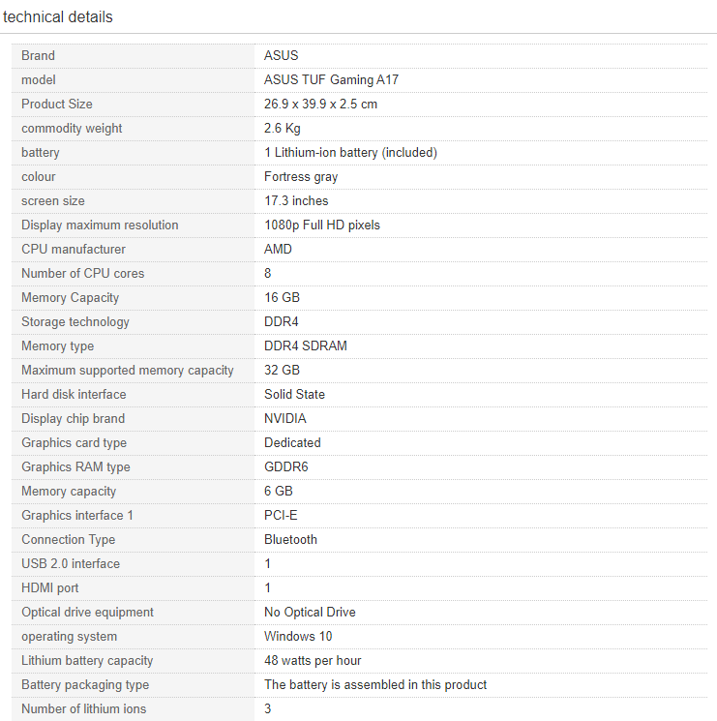Click the model value ASUS TUF Gaming A17
This screenshot has width=717, height=721.
[x=331, y=80]
